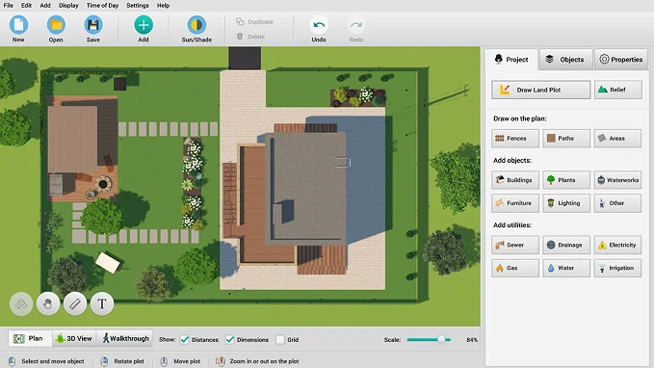Open the File menu
The image size is (654, 368).
click(x=9, y=6)
